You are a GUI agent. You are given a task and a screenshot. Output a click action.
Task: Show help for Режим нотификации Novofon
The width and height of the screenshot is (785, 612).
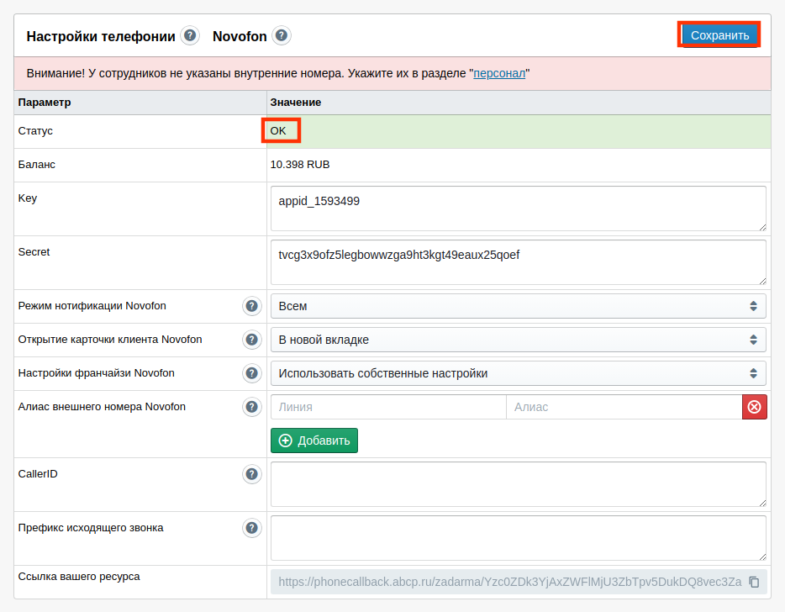[x=252, y=306]
